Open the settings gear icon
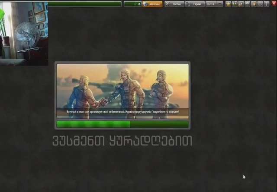This screenshot has width=277, height=192. tap(247, 4)
